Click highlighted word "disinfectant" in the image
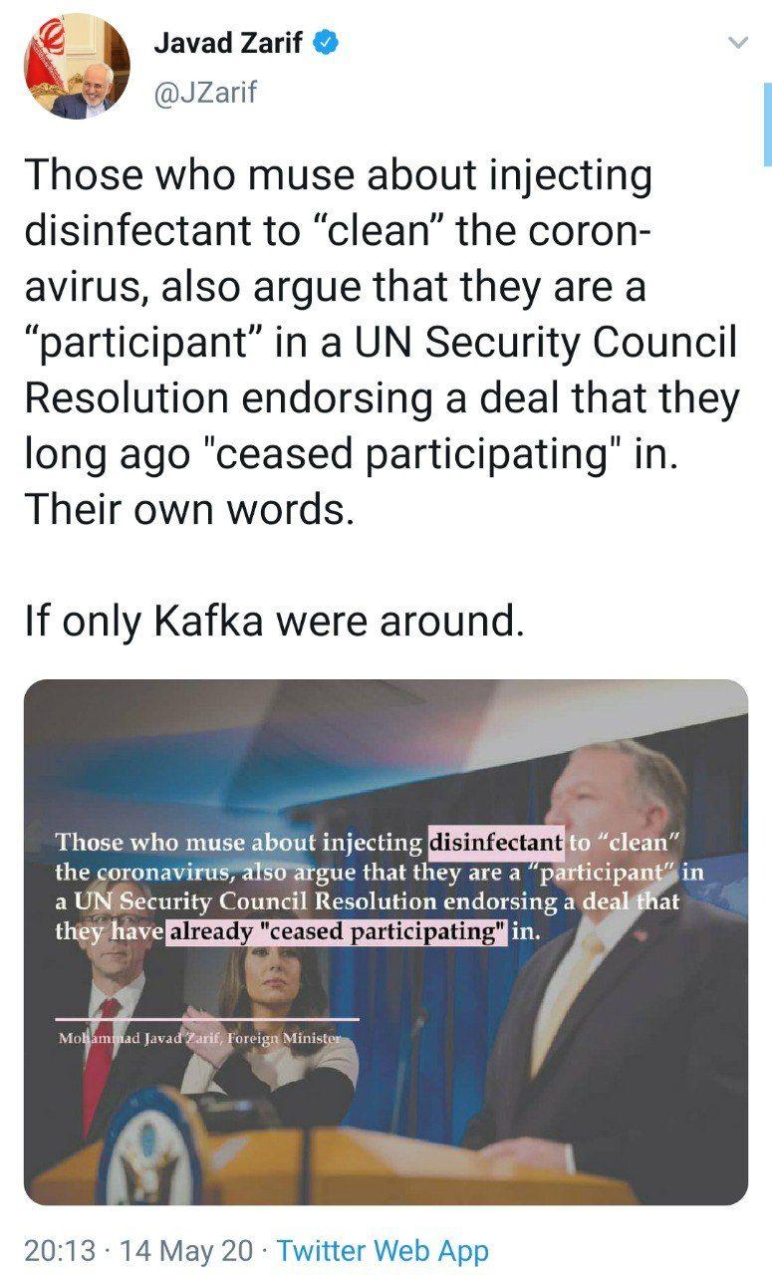The height and width of the screenshot is (1275, 772). click(x=496, y=842)
